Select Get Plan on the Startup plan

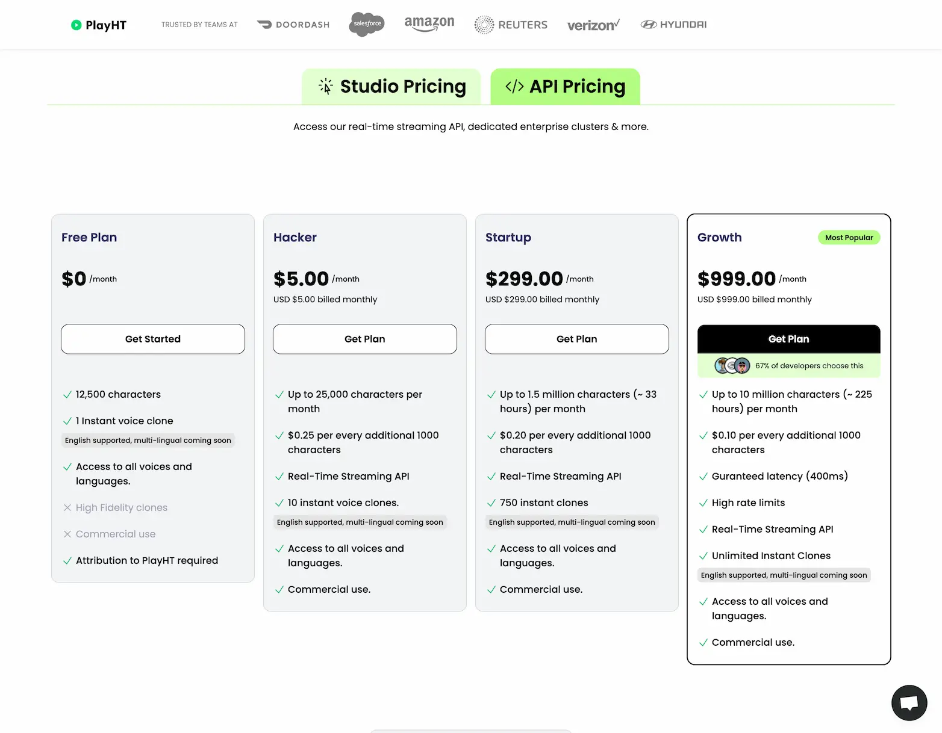(576, 339)
